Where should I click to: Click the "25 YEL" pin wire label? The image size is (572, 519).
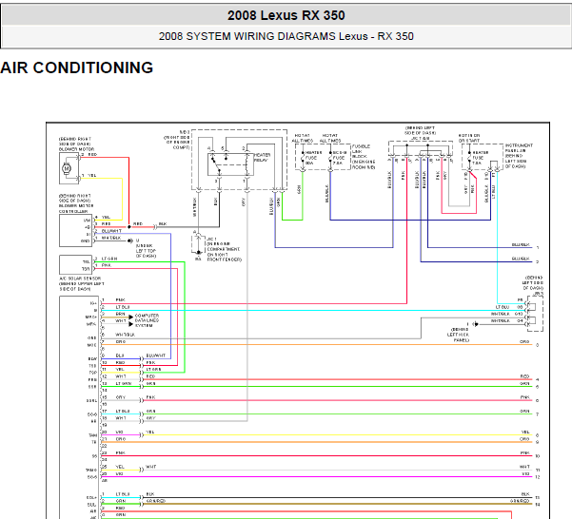coord(113,467)
